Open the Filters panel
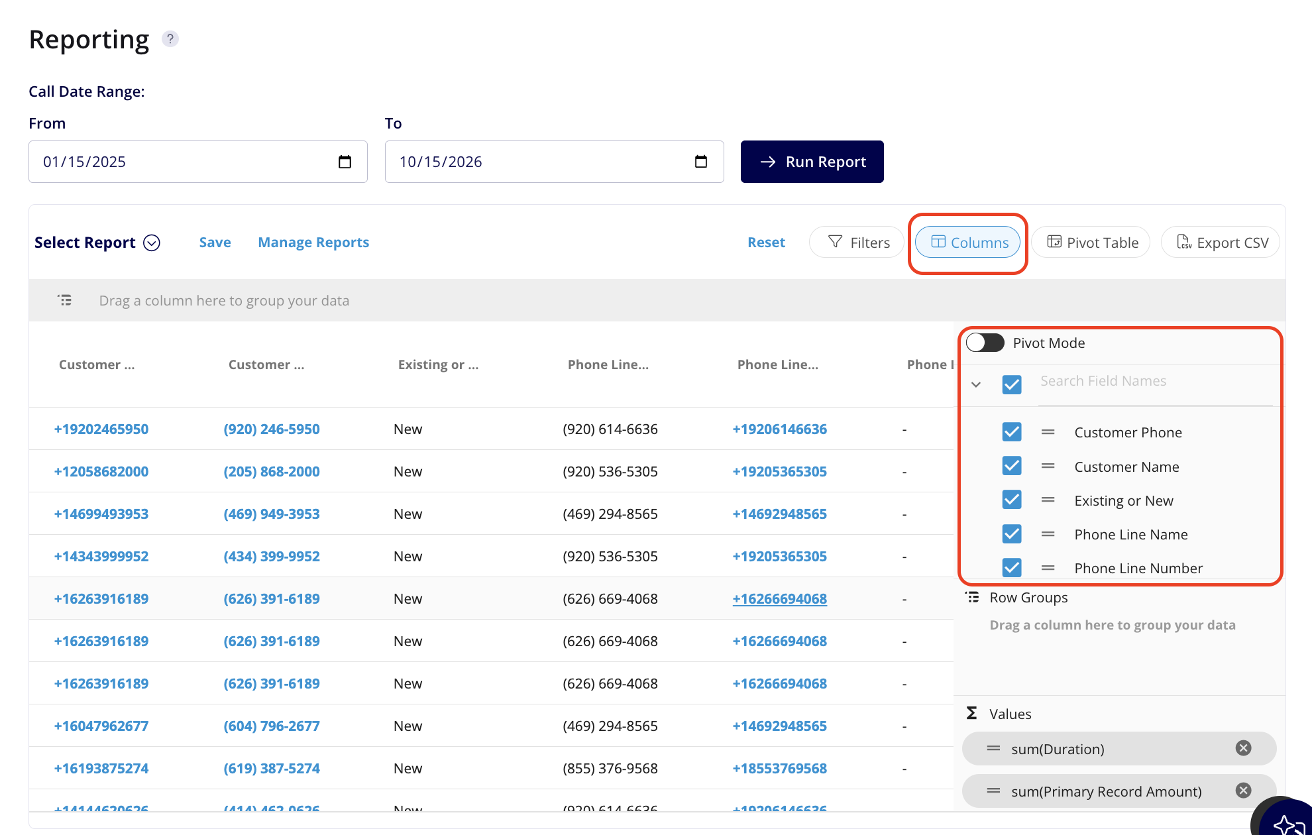Image resolution: width=1312 pixels, height=835 pixels. (x=857, y=243)
